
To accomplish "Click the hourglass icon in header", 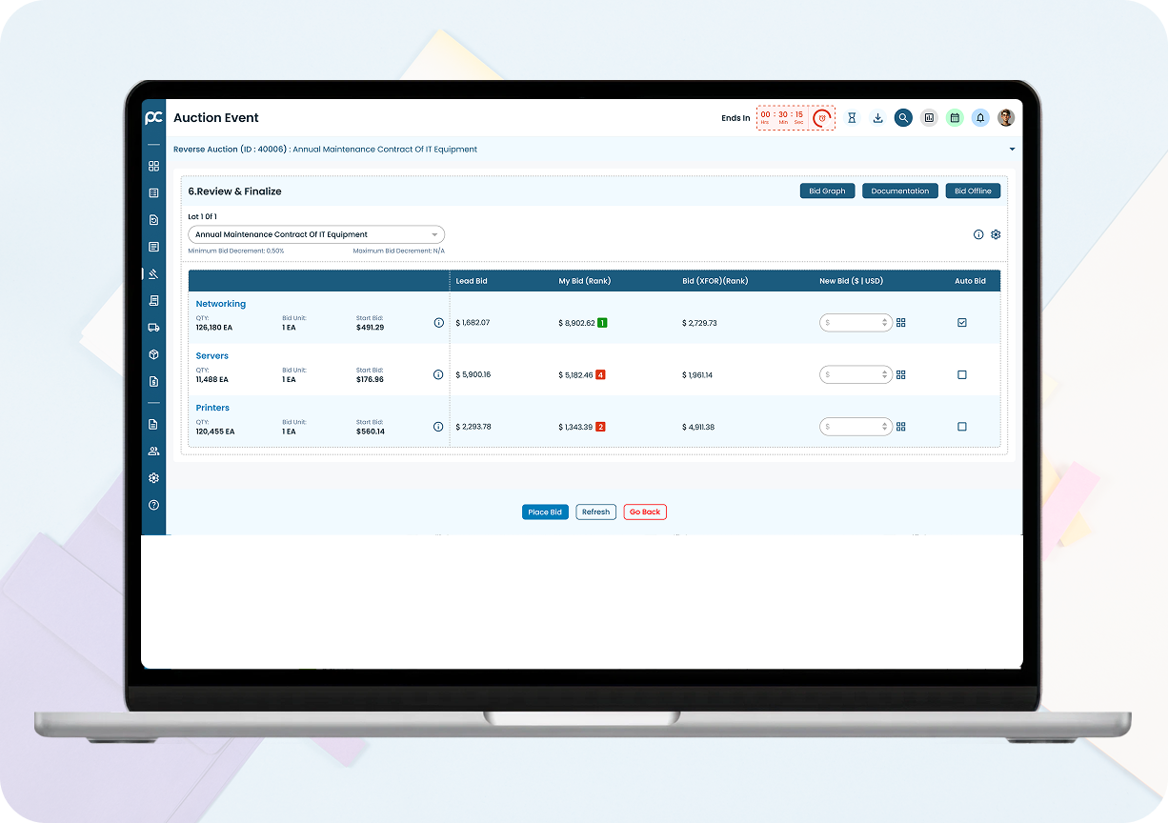I will (852, 118).
